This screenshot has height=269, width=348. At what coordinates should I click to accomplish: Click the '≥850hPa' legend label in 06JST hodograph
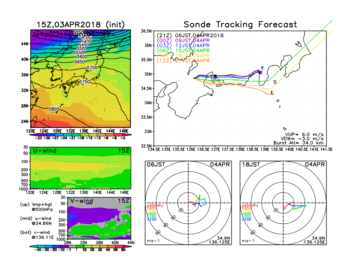click(152, 205)
